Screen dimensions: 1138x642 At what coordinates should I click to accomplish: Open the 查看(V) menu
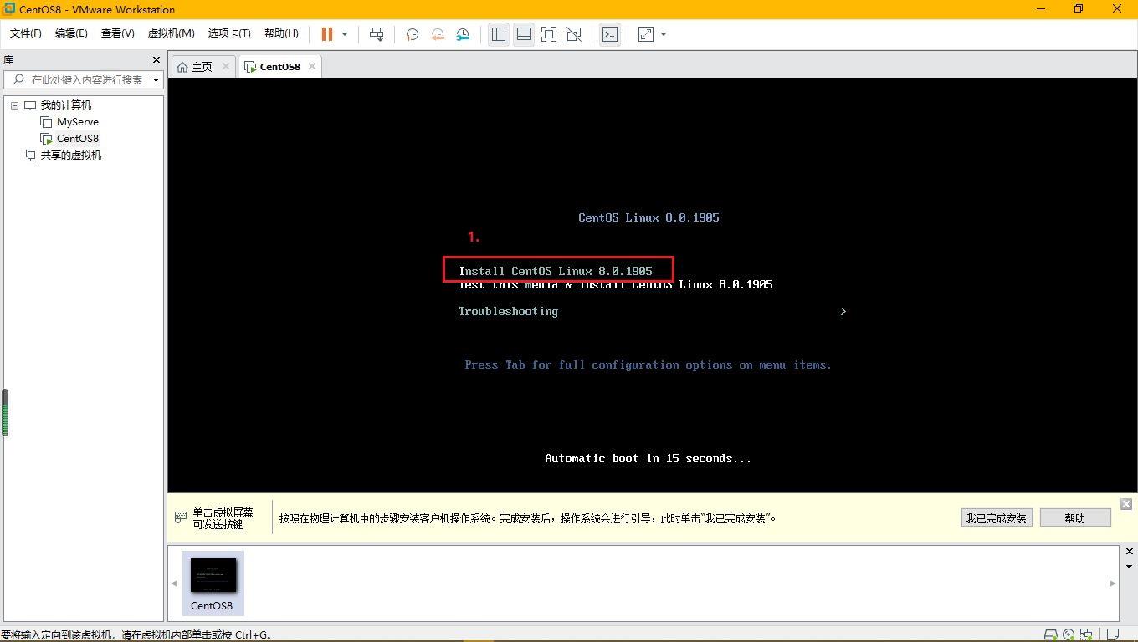117,33
